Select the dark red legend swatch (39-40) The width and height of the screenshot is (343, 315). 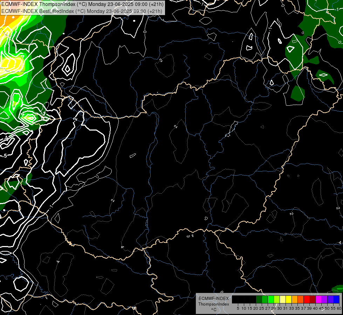click(x=313, y=299)
